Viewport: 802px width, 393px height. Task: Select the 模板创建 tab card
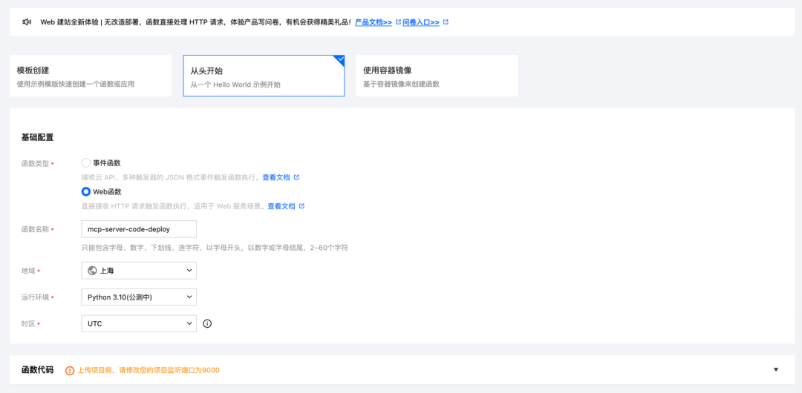(x=91, y=76)
